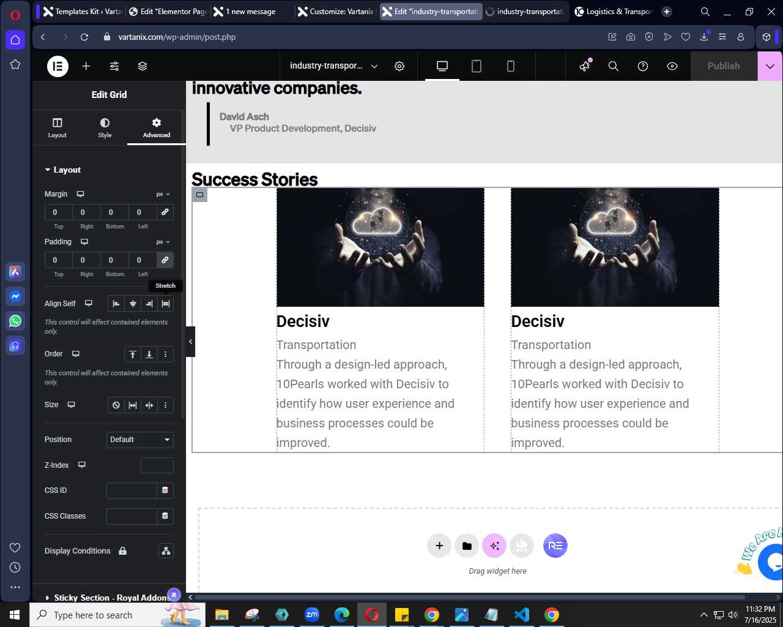This screenshot has width=783, height=627.
Task: Set Align Self to End
Action: tap(149, 304)
